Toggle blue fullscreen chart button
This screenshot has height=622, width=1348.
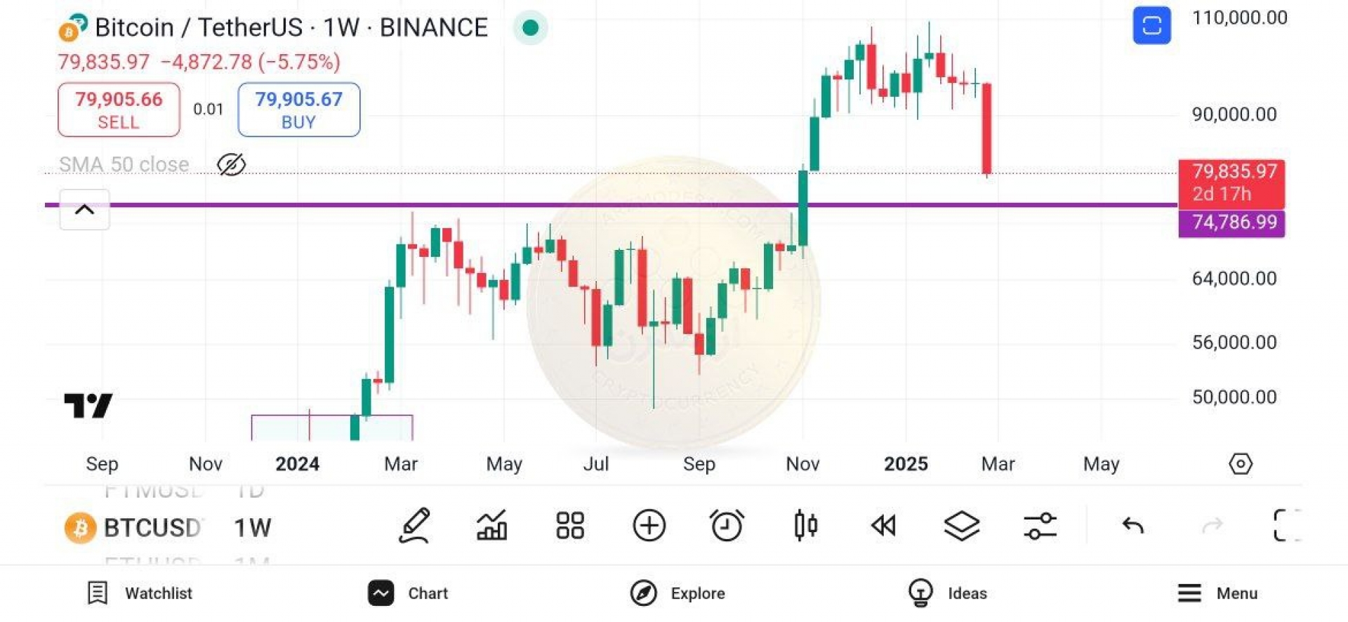[x=1151, y=26]
